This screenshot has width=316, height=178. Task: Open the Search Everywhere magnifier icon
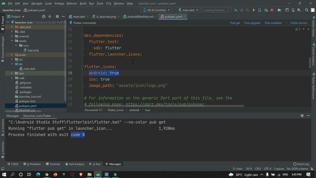(x=307, y=10)
